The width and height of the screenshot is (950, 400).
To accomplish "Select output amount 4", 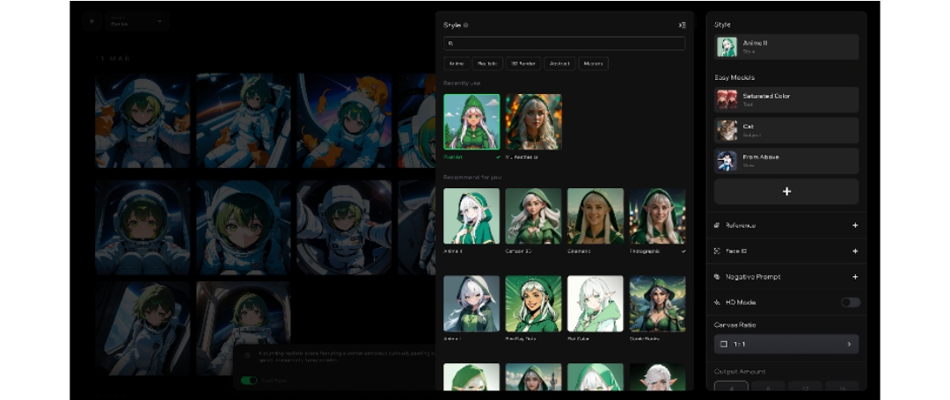I will pos(731,387).
